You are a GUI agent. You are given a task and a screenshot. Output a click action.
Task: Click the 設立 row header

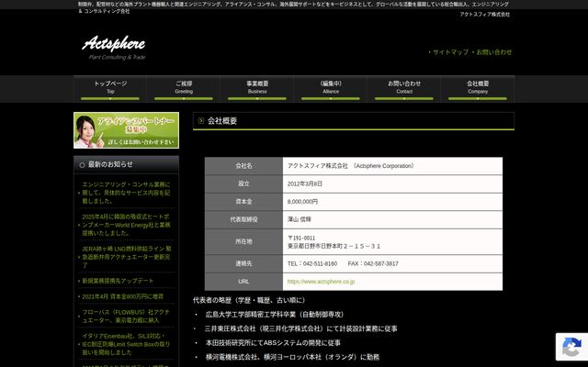(x=243, y=183)
